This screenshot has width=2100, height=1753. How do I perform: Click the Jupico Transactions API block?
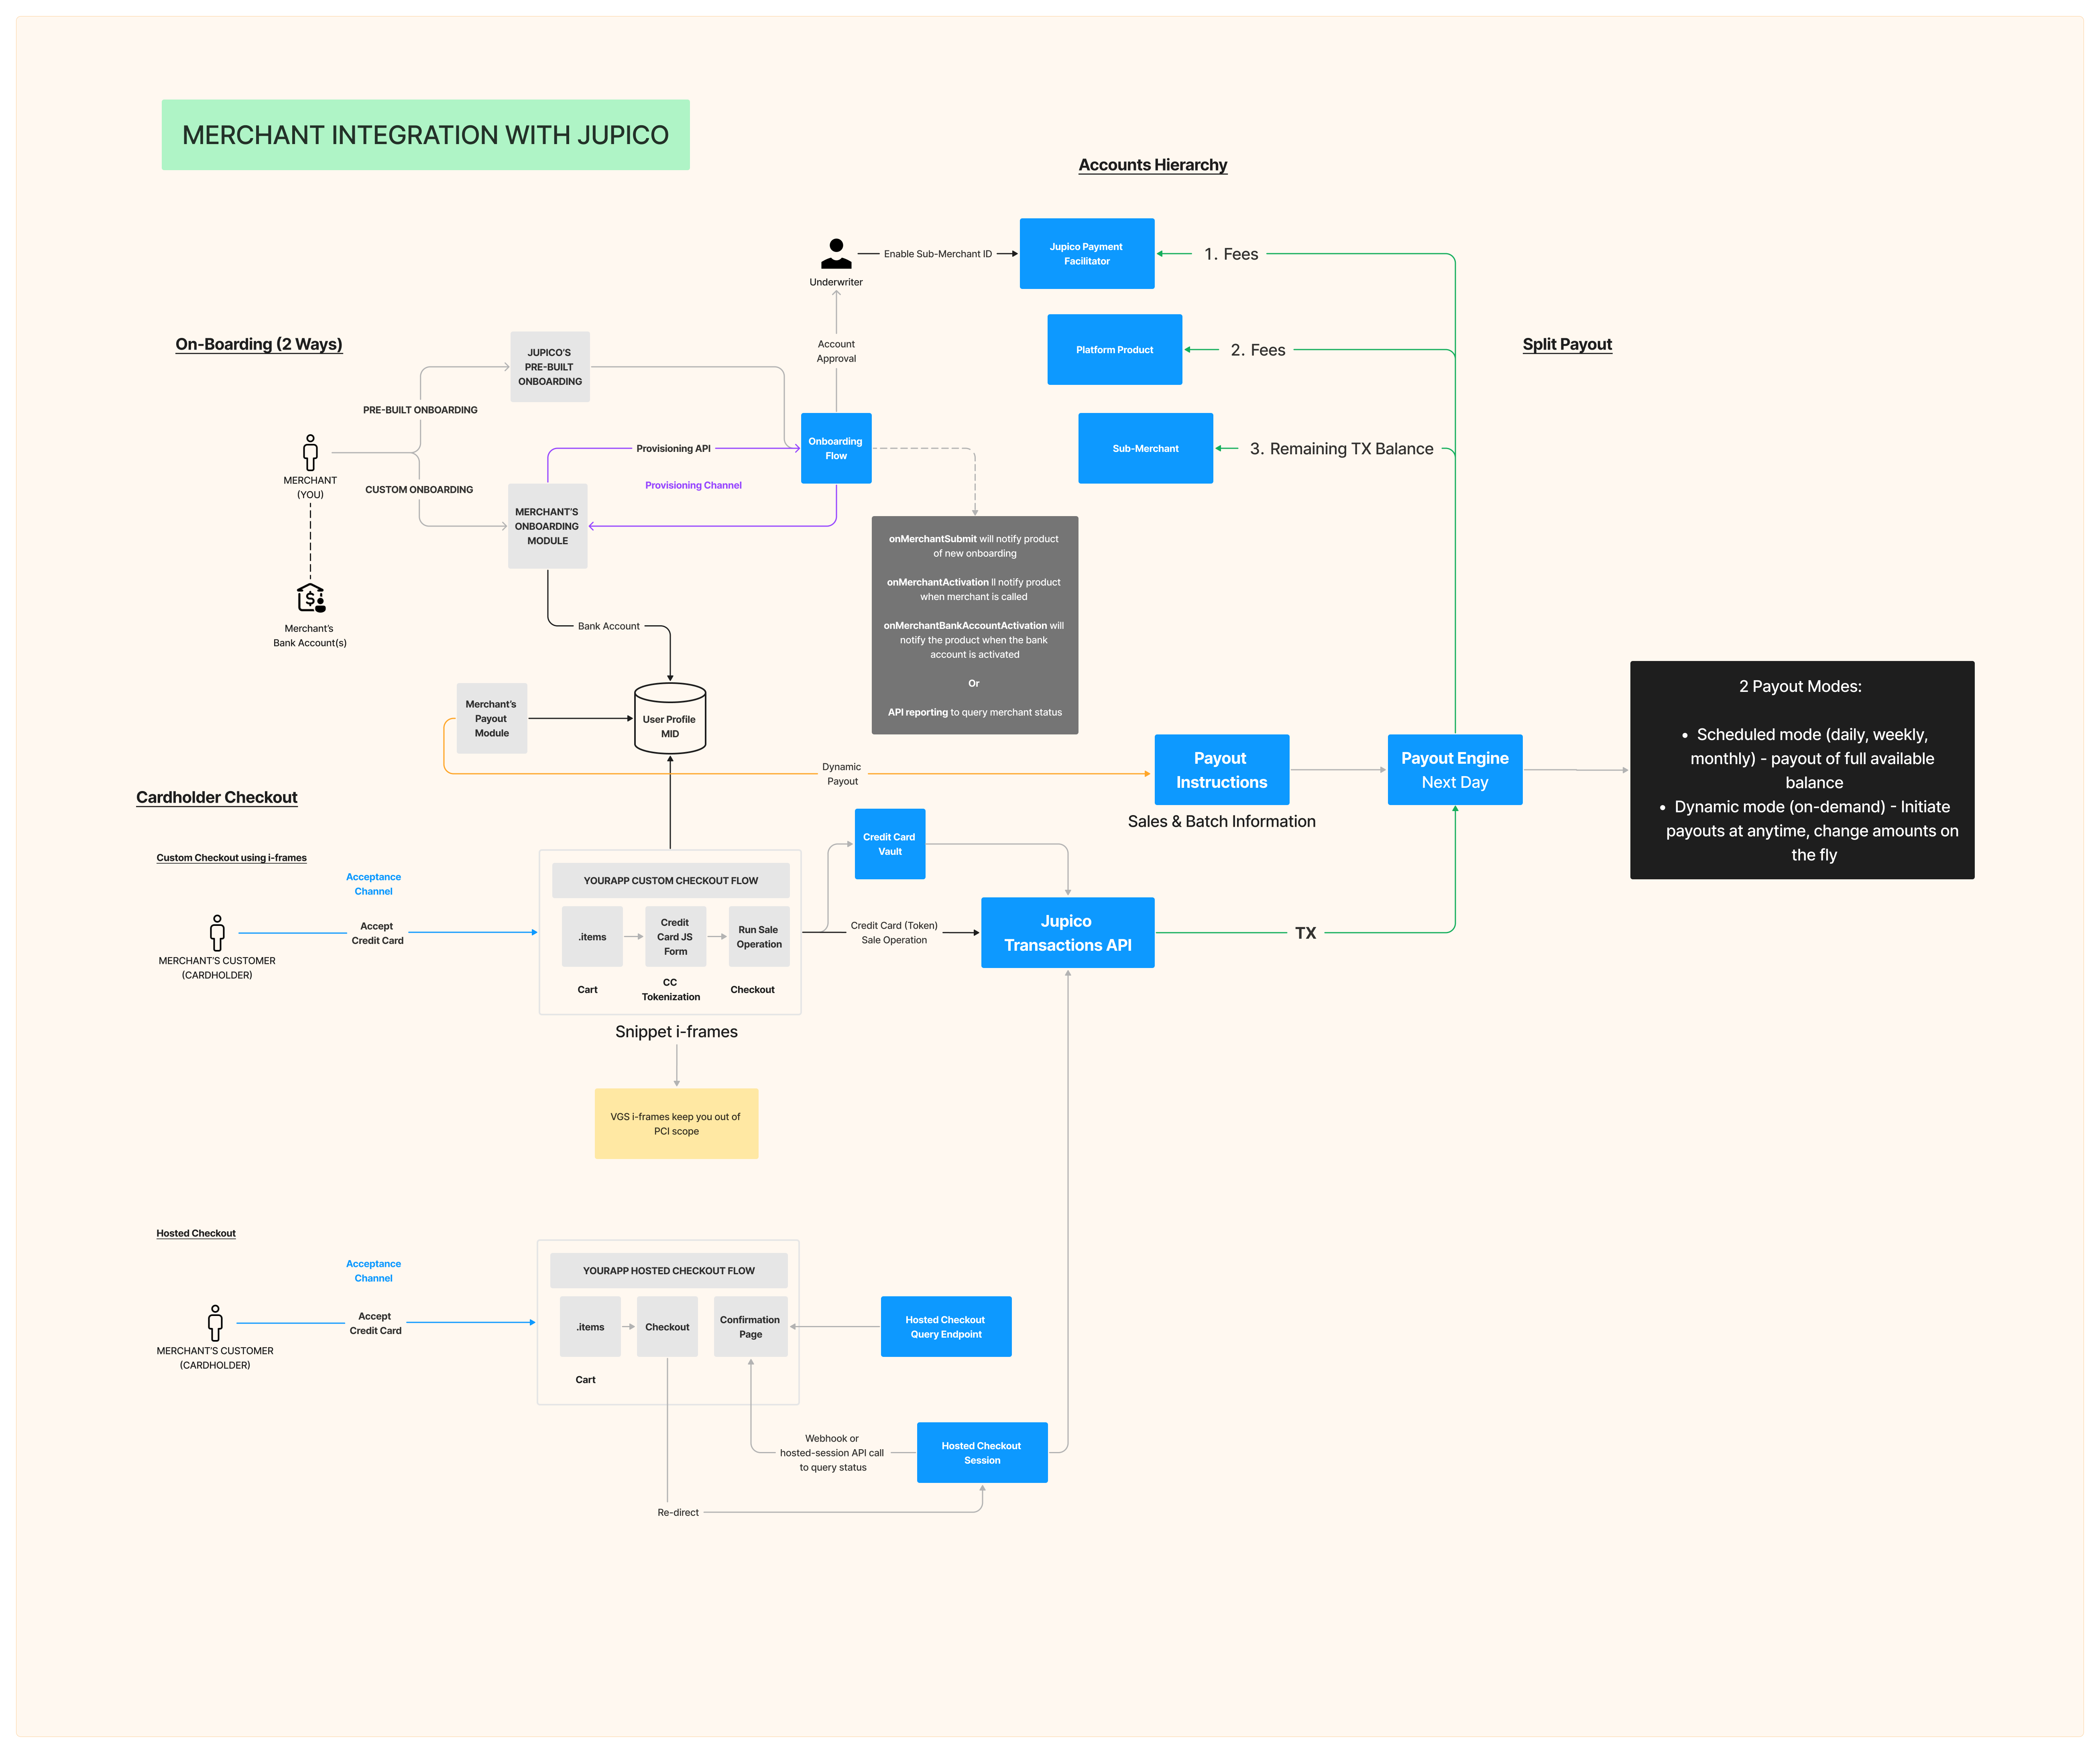tap(1067, 932)
